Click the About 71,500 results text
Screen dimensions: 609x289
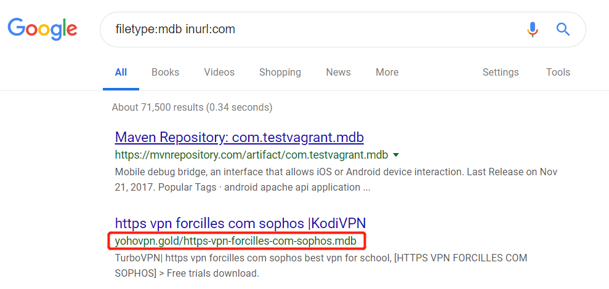tap(192, 108)
